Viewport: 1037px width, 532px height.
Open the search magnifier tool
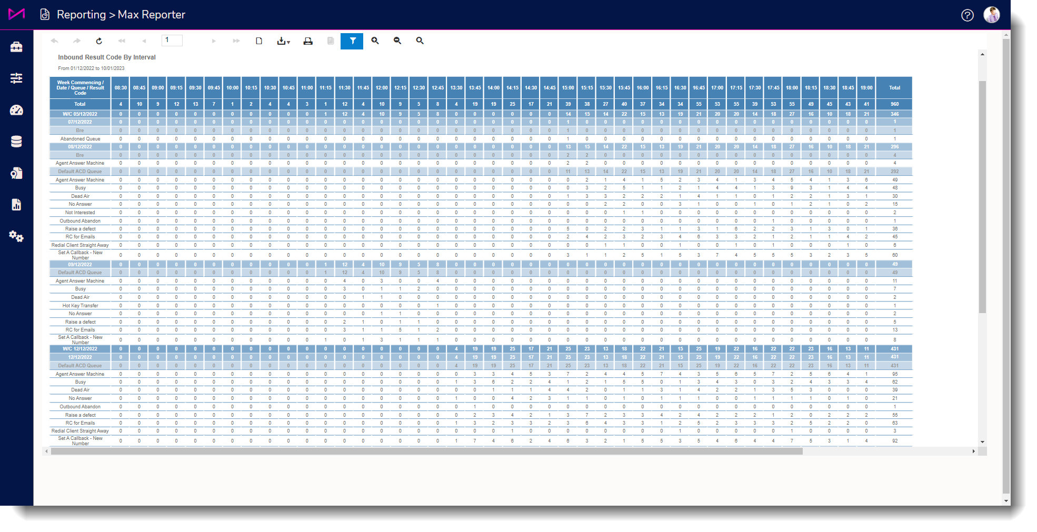tap(420, 41)
